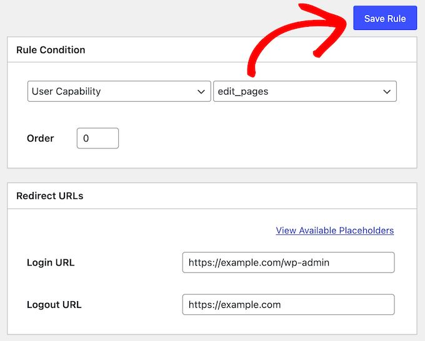Place cursor at end of wp-admin URL
The height and width of the screenshot is (341, 425).
[331, 262]
